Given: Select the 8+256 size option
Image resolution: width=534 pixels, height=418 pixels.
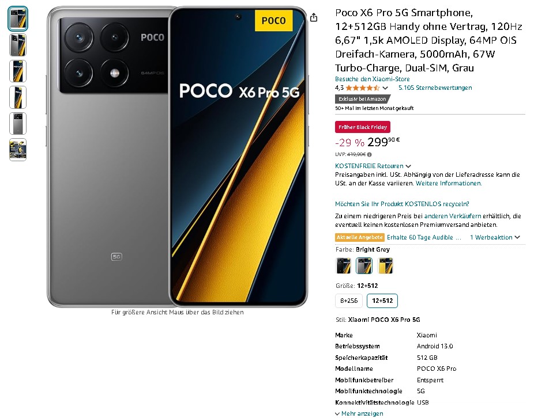Looking at the screenshot, I should click(349, 301).
